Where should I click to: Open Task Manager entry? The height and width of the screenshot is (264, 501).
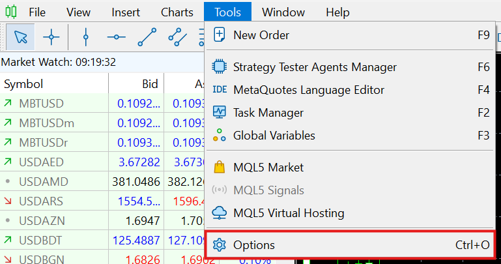[351, 113]
